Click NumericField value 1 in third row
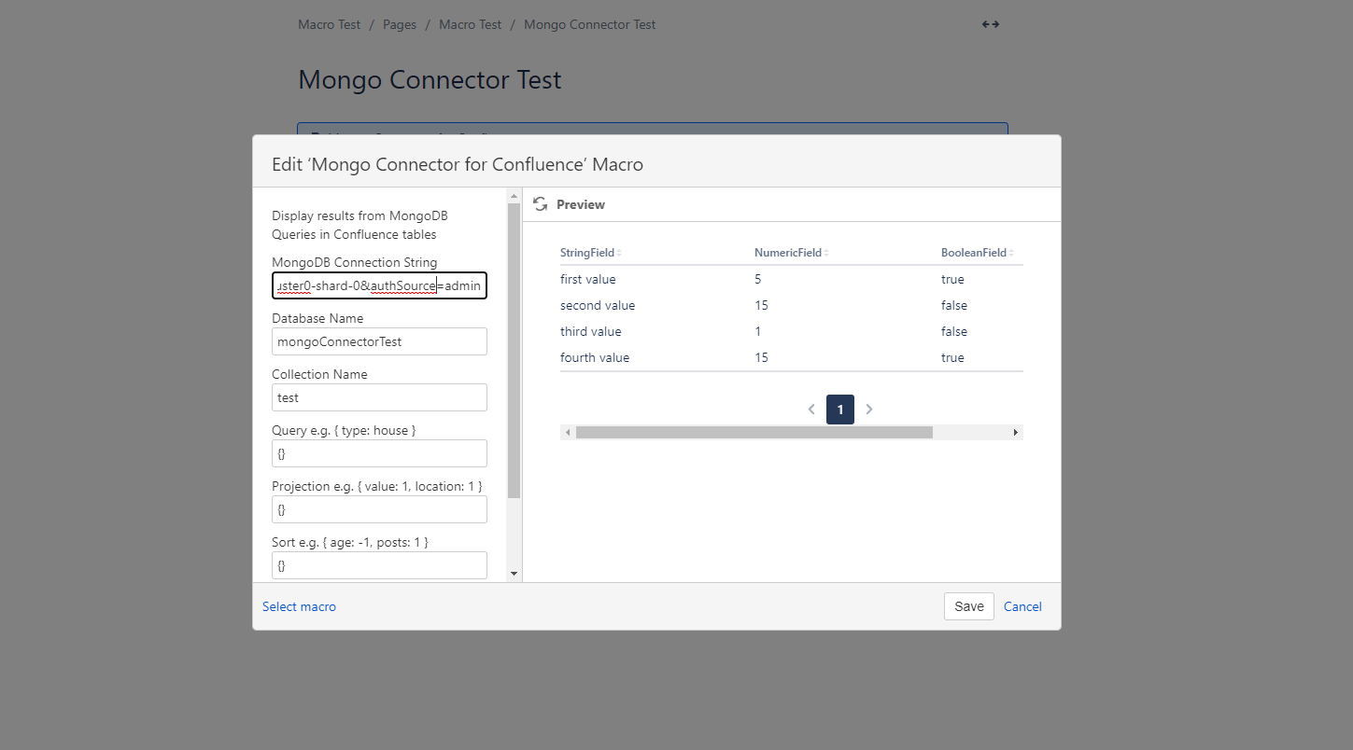Viewport: 1353px width, 750px height. [758, 331]
